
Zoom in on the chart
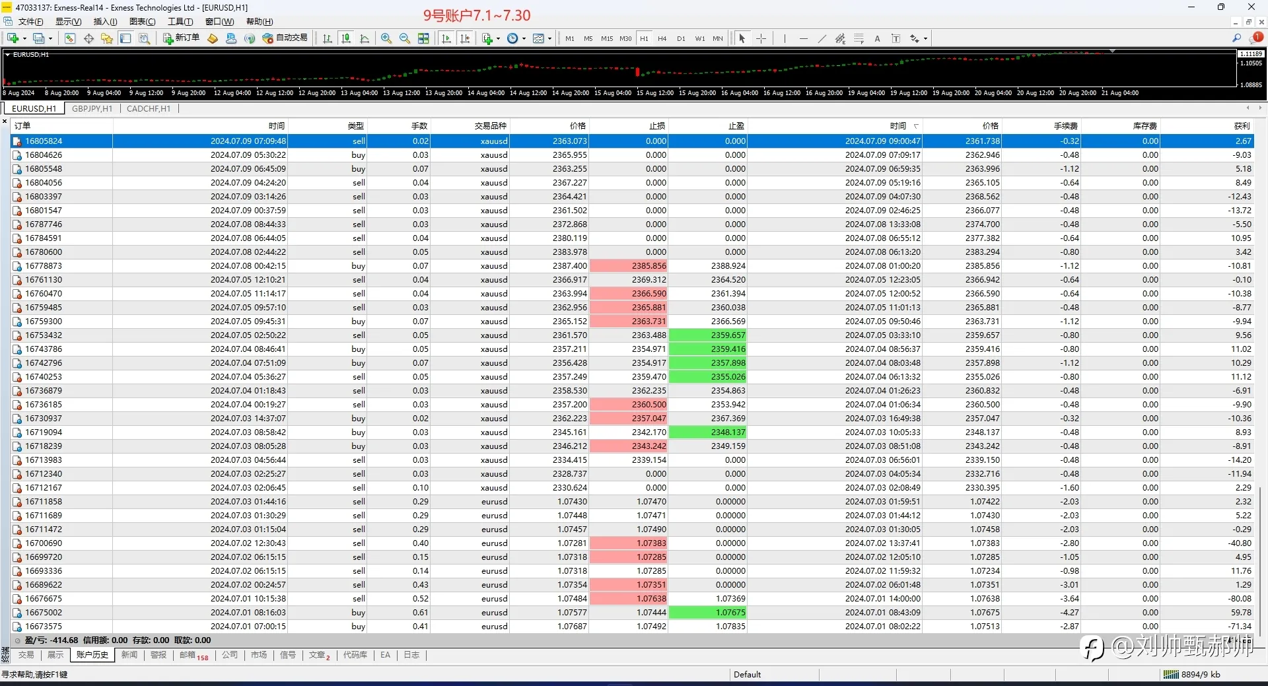tap(386, 38)
